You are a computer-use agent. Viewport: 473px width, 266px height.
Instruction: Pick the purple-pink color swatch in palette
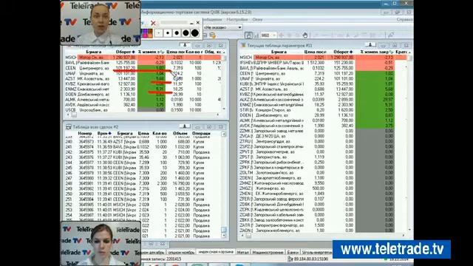coord(145,33)
